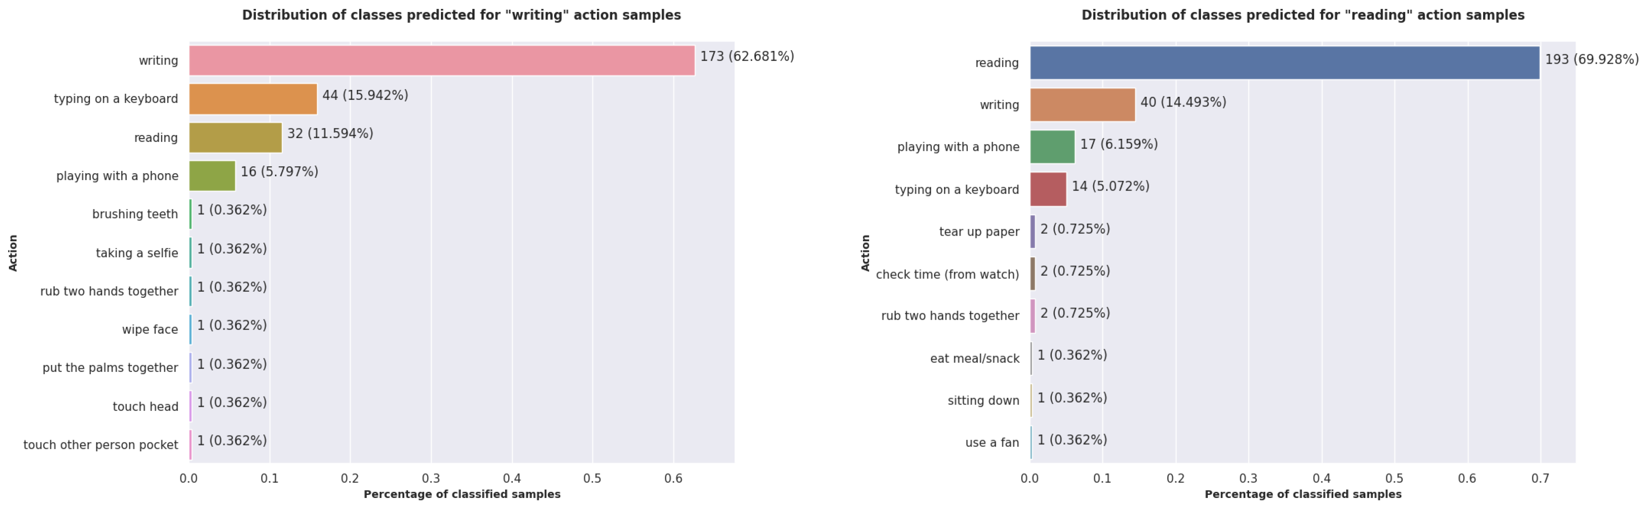
Task: Click the olive bar labeled 32 (11.594%)
Action: (236, 138)
